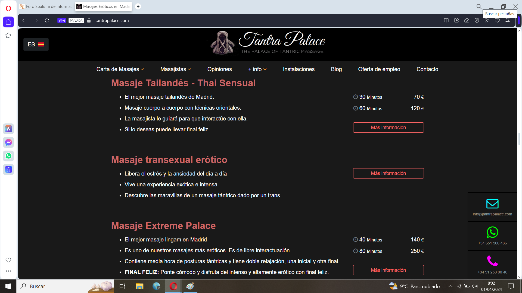Click the Masaje Extreme Palace heading
Screen dimensions: 522x293
pos(163,226)
